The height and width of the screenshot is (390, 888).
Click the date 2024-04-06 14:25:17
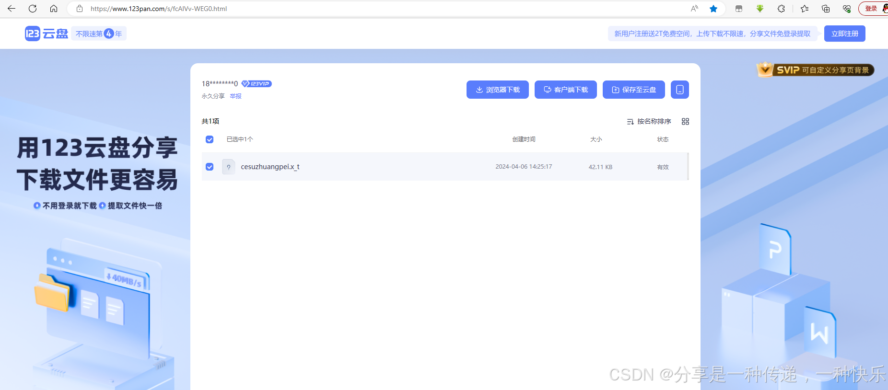(x=524, y=167)
